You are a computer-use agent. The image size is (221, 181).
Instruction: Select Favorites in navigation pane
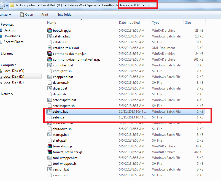[7, 25]
